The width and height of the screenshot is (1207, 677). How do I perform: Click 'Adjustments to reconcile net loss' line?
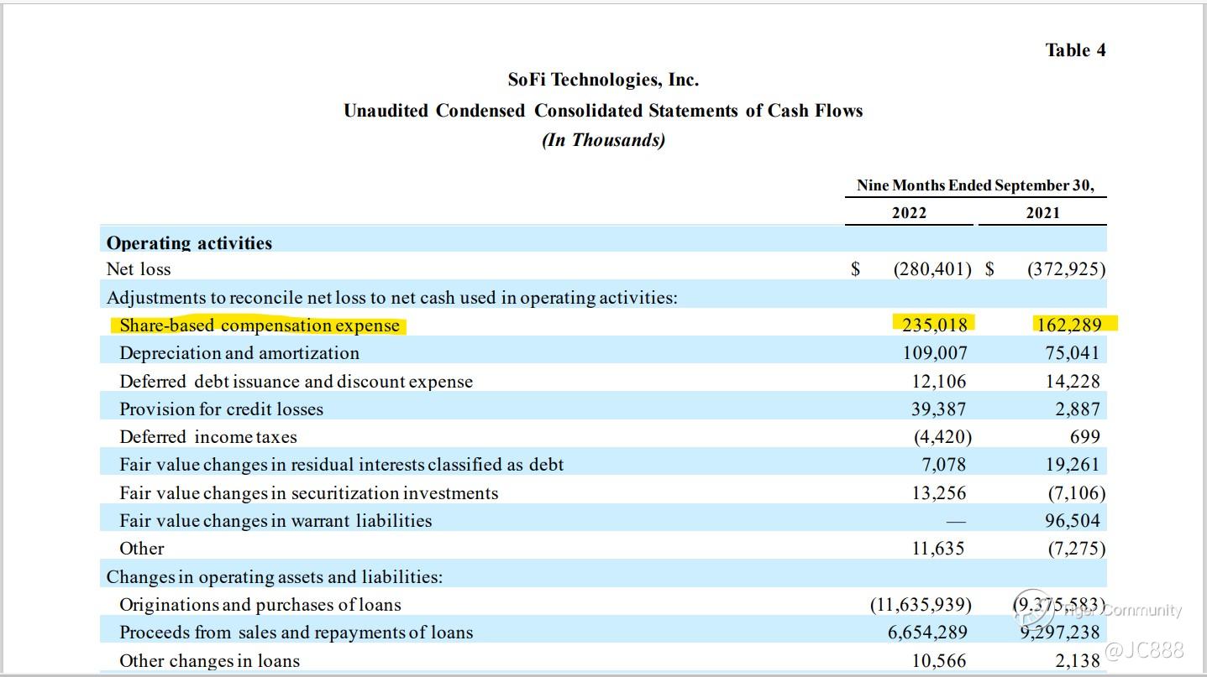coord(391,298)
